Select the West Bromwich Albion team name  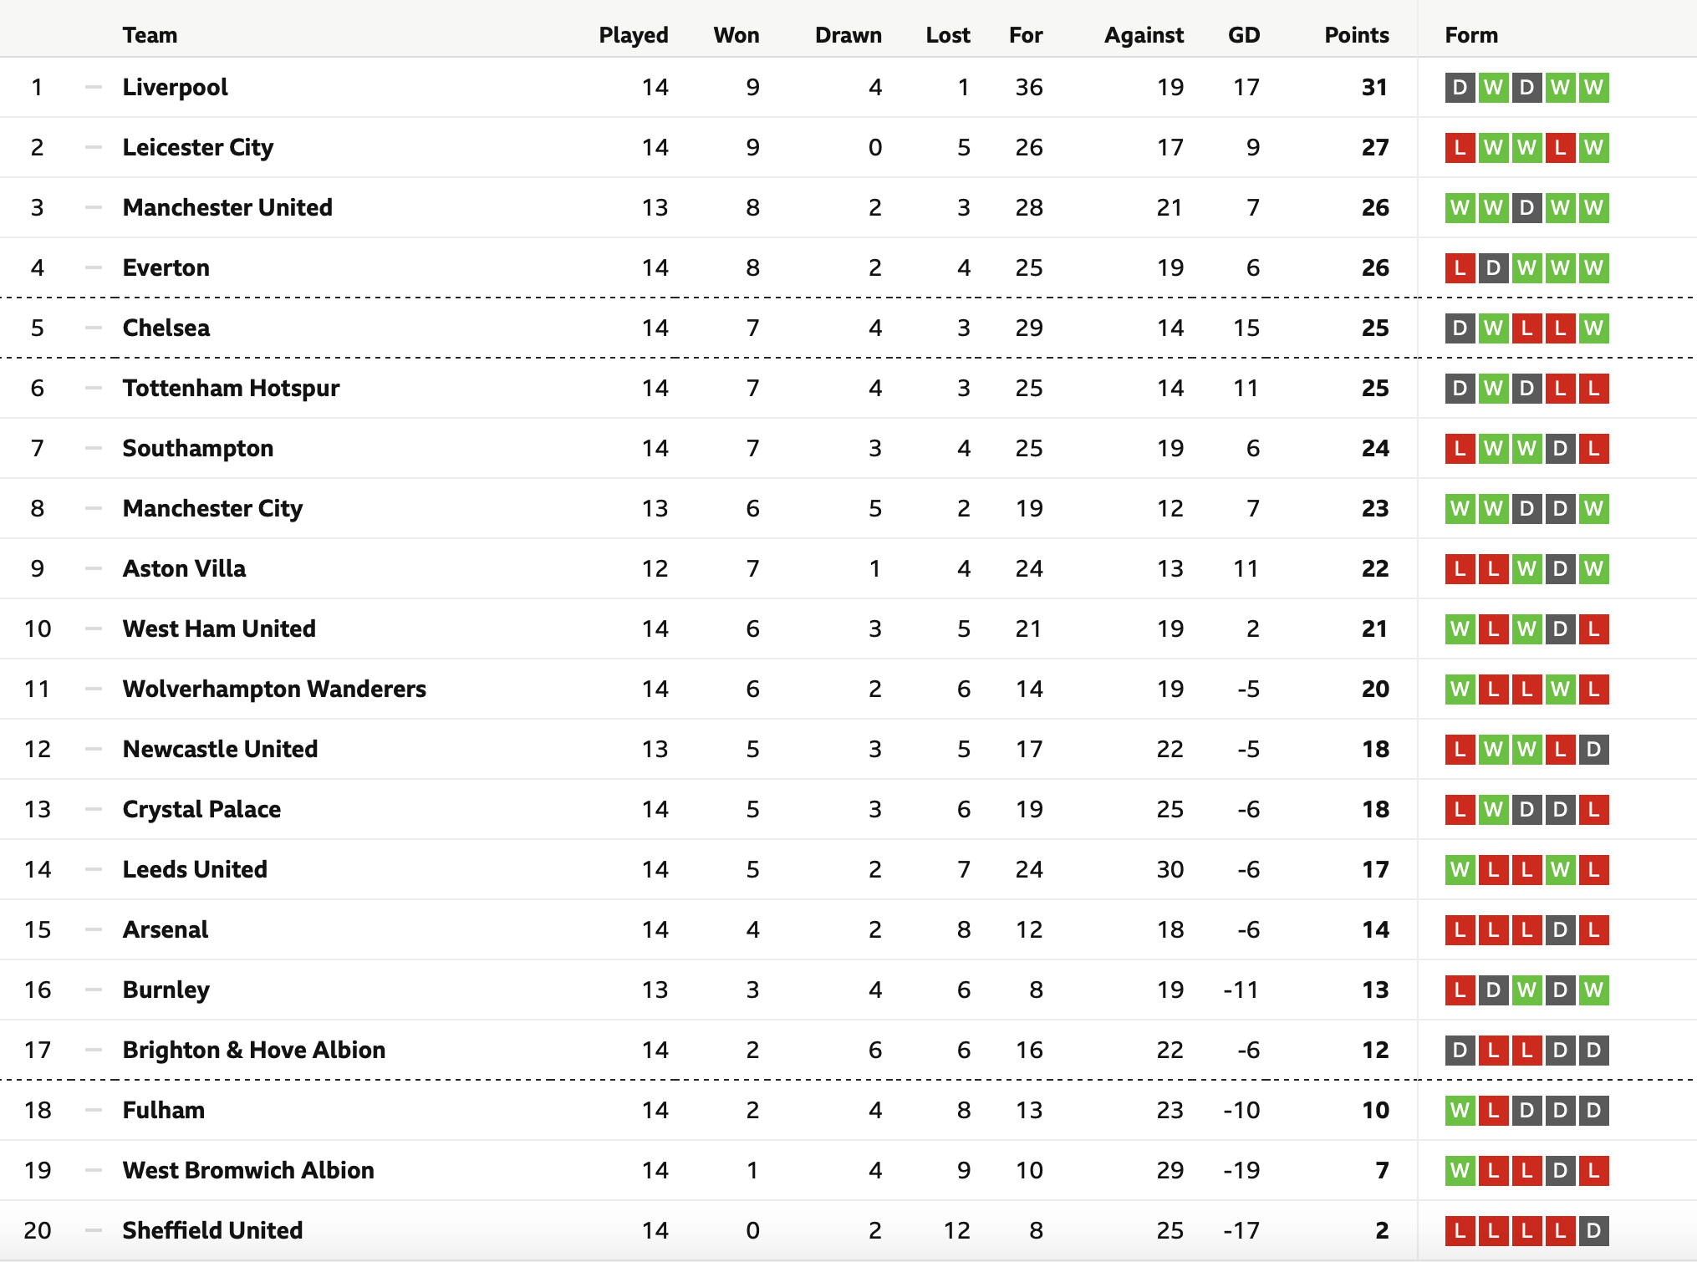(248, 1170)
